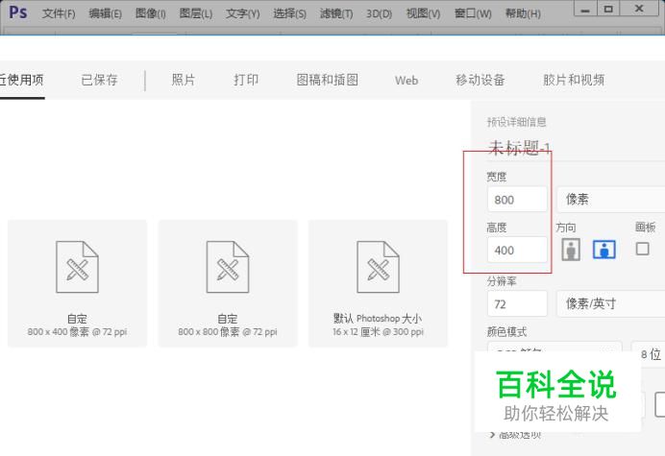Choose the 800 x 400 像素 custom preset
The width and height of the screenshot is (665, 456).
pyautogui.click(x=77, y=283)
